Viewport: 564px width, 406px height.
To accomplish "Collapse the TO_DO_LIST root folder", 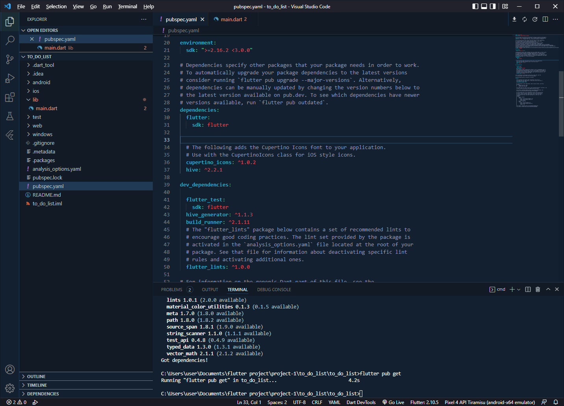I will point(86,57).
